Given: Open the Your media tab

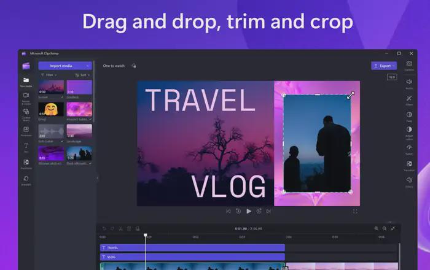Looking at the screenshot, I should [26, 81].
